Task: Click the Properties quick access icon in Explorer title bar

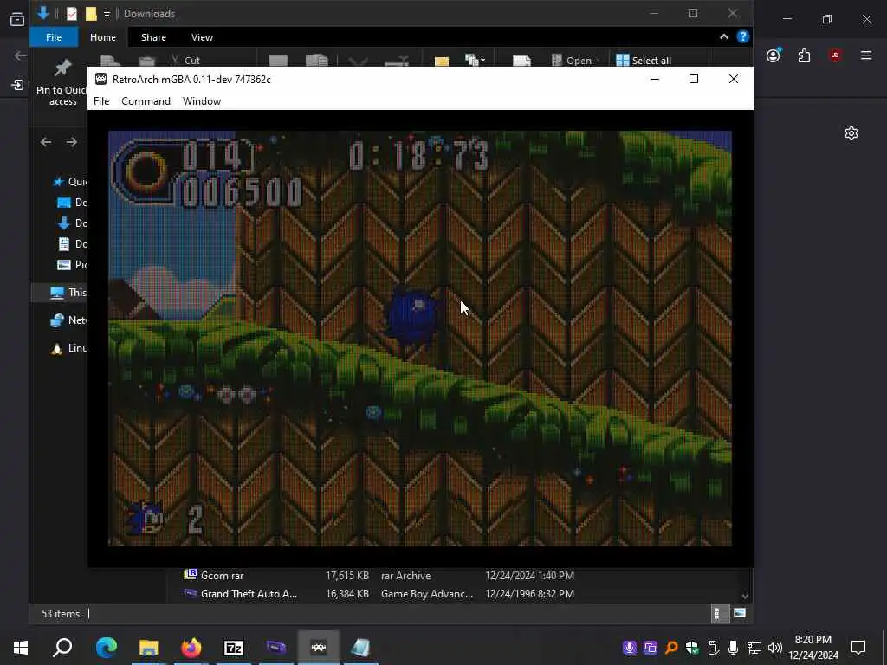Action: [72, 14]
